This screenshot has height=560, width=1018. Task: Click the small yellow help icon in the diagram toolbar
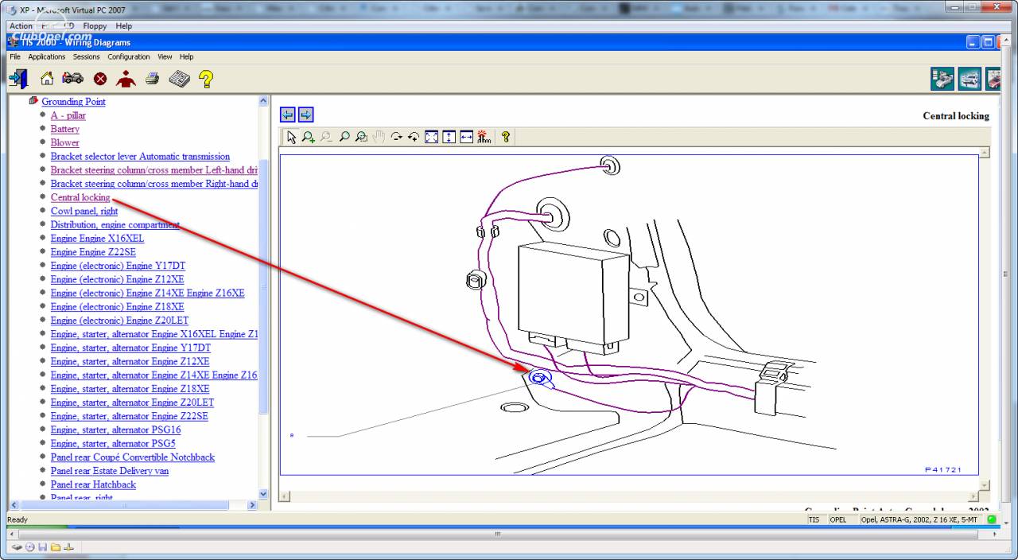click(x=506, y=137)
